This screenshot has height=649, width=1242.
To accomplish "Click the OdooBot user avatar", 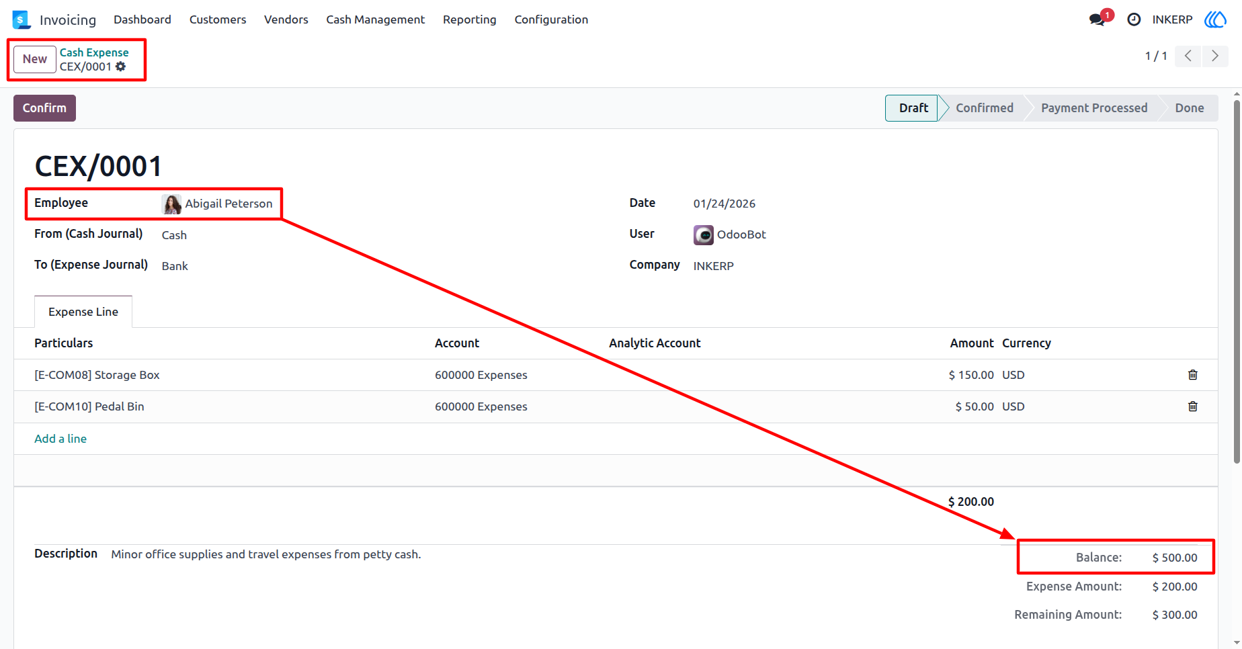I will click(704, 234).
